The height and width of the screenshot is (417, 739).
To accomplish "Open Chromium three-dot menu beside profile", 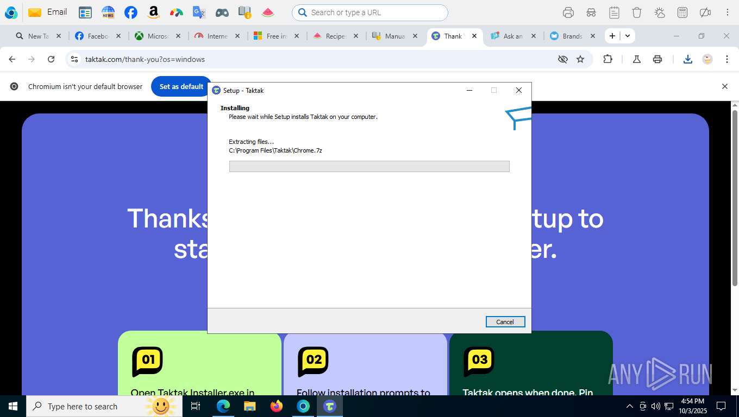I will tap(727, 59).
